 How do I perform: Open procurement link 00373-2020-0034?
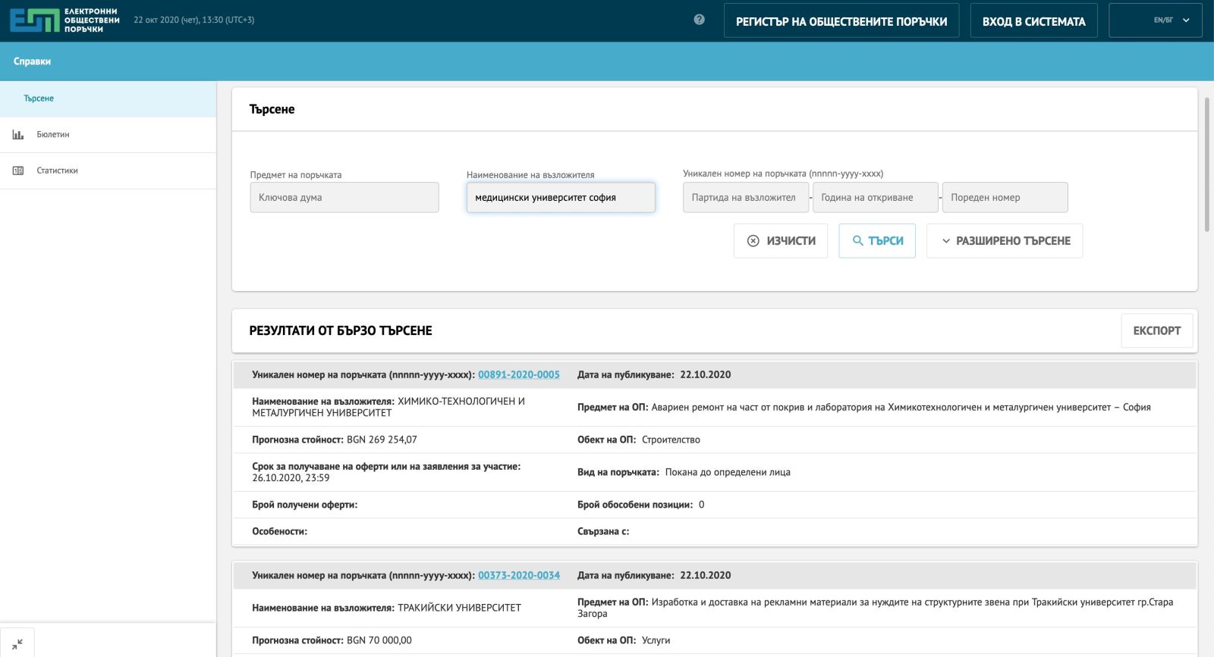tap(519, 576)
